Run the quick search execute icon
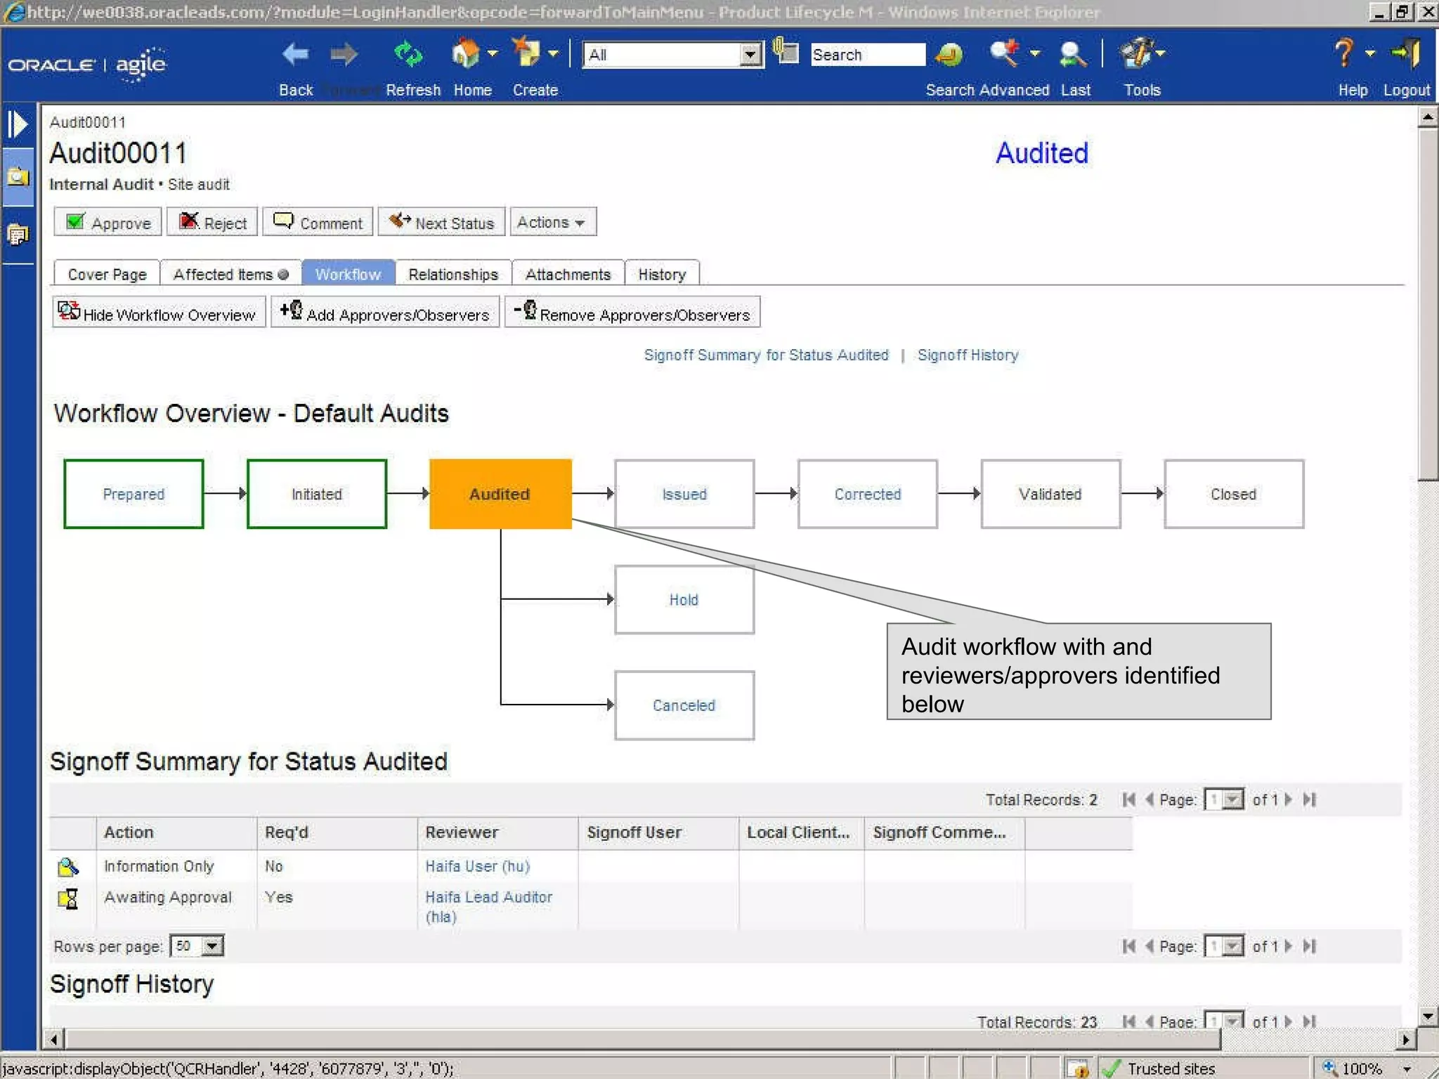The height and width of the screenshot is (1079, 1439). [949, 55]
